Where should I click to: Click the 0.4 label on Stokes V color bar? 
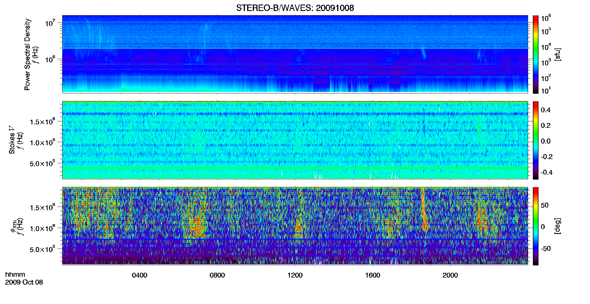pyautogui.click(x=546, y=110)
